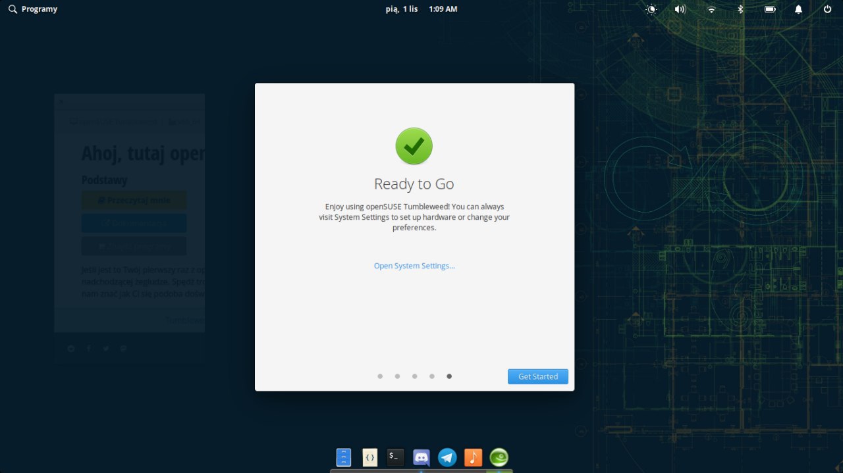Click the Ready to Go heading
The height and width of the screenshot is (473, 843).
414,184
